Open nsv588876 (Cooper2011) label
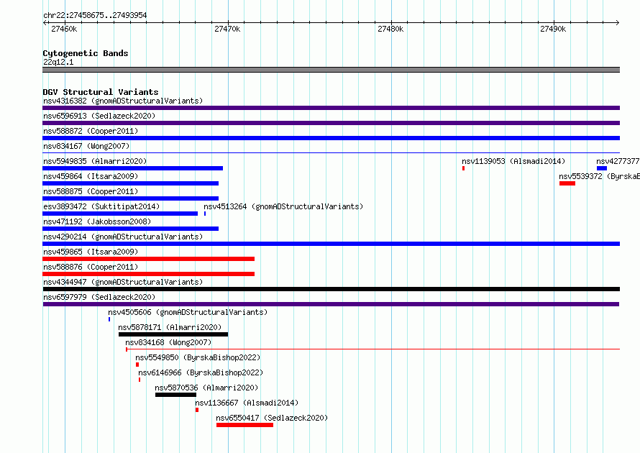Viewport: 640px width, 453px height. (x=91, y=267)
